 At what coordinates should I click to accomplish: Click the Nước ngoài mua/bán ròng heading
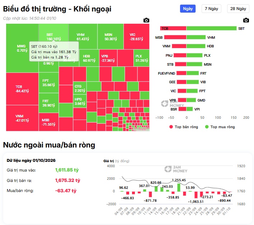[49, 145]
